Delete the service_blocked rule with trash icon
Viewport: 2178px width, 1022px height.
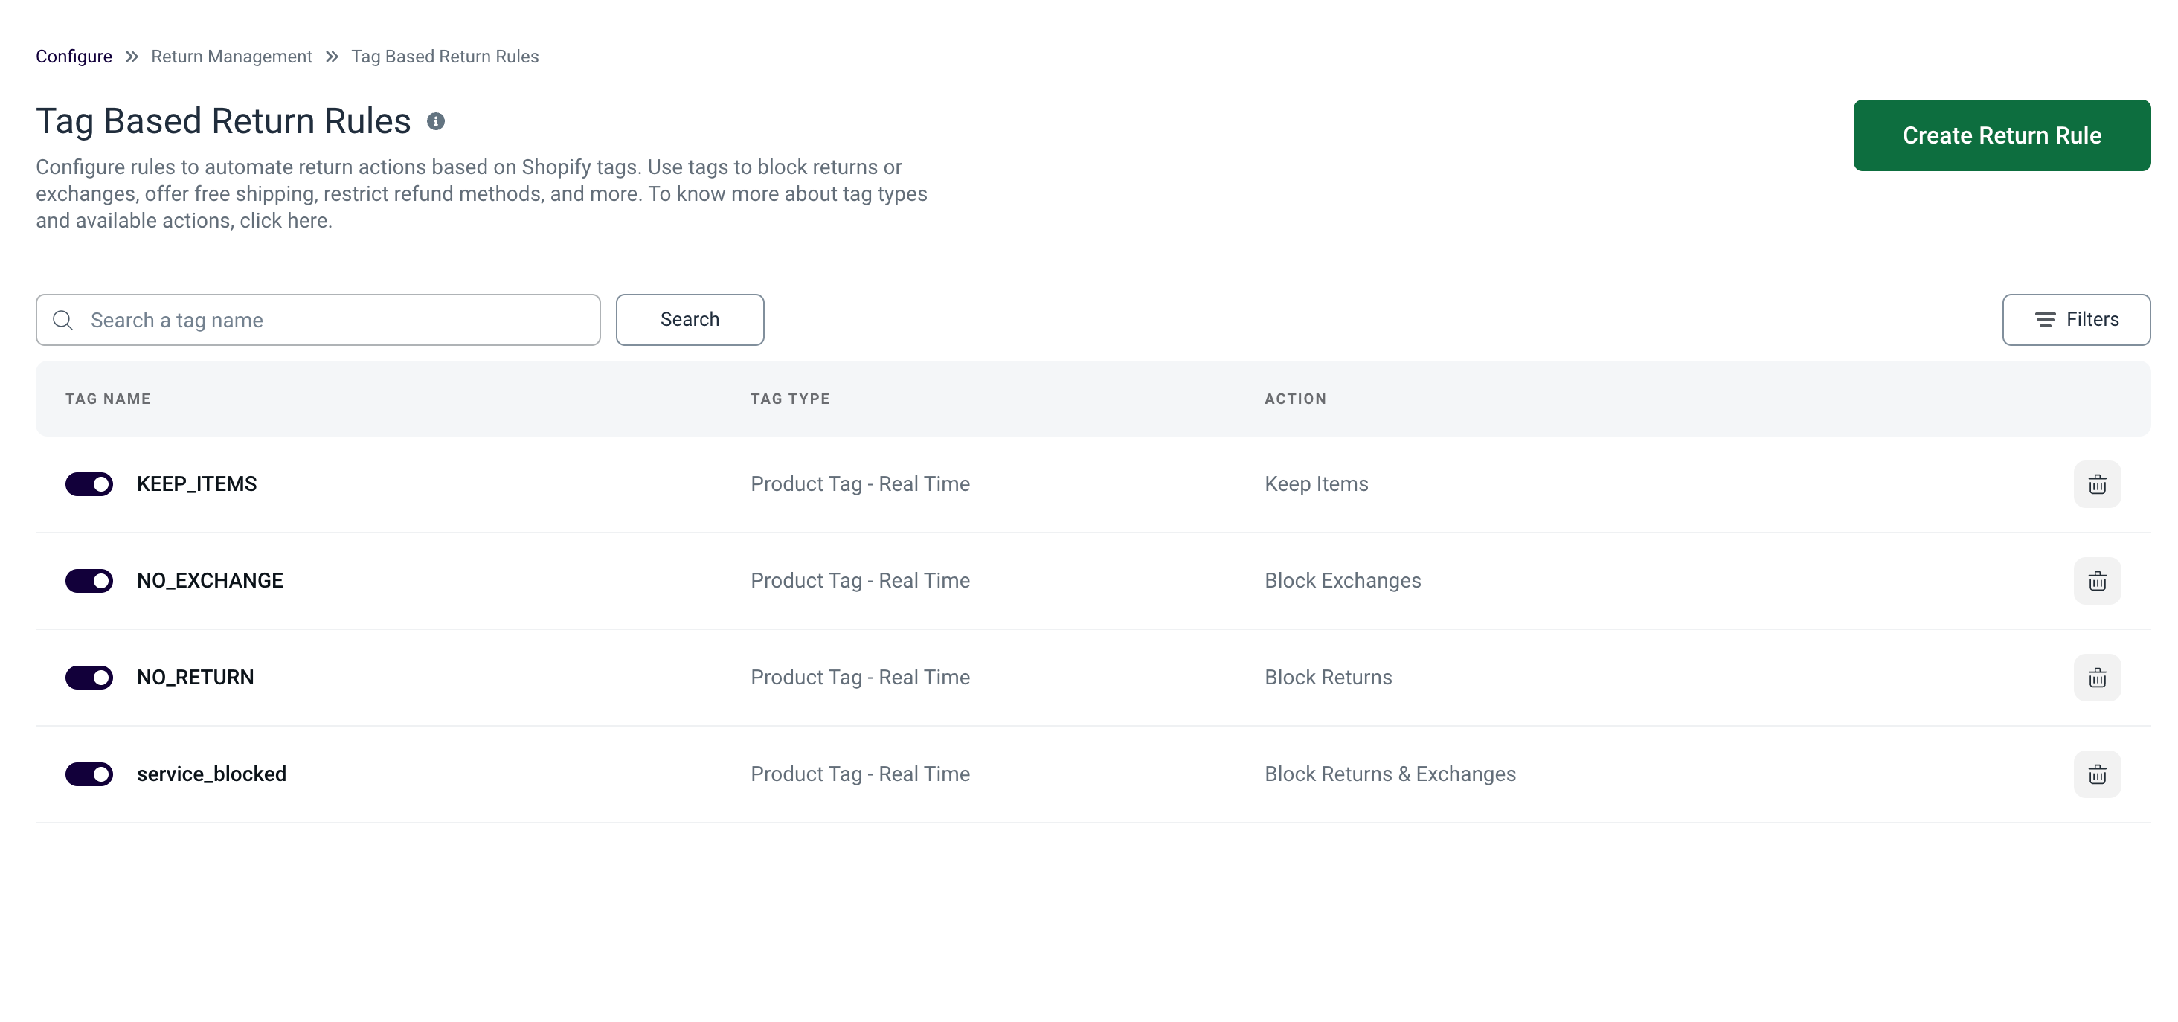point(2096,774)
